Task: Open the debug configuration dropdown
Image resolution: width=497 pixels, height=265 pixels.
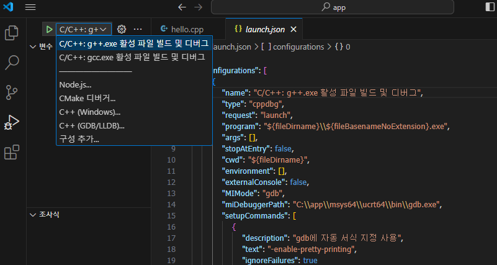Action: (x=84, y=30)
